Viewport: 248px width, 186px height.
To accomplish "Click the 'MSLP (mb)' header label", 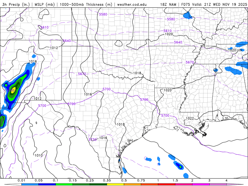I will coord(45,4).
